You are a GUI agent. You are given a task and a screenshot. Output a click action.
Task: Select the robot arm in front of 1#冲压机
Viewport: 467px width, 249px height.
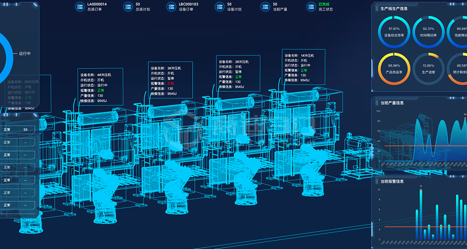(x=314, y=170)
